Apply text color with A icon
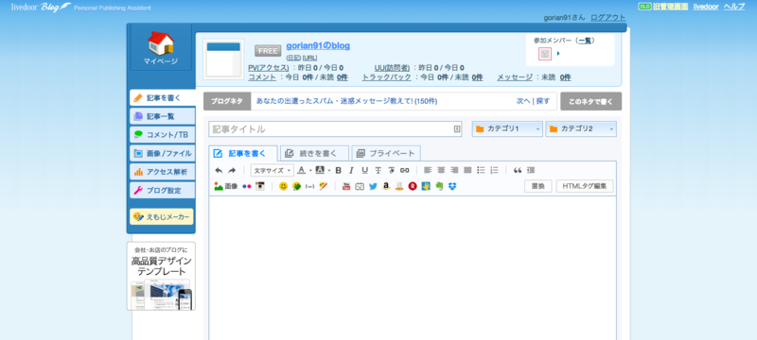The width and height of the screenshot is (757, 340). [302, 171]
